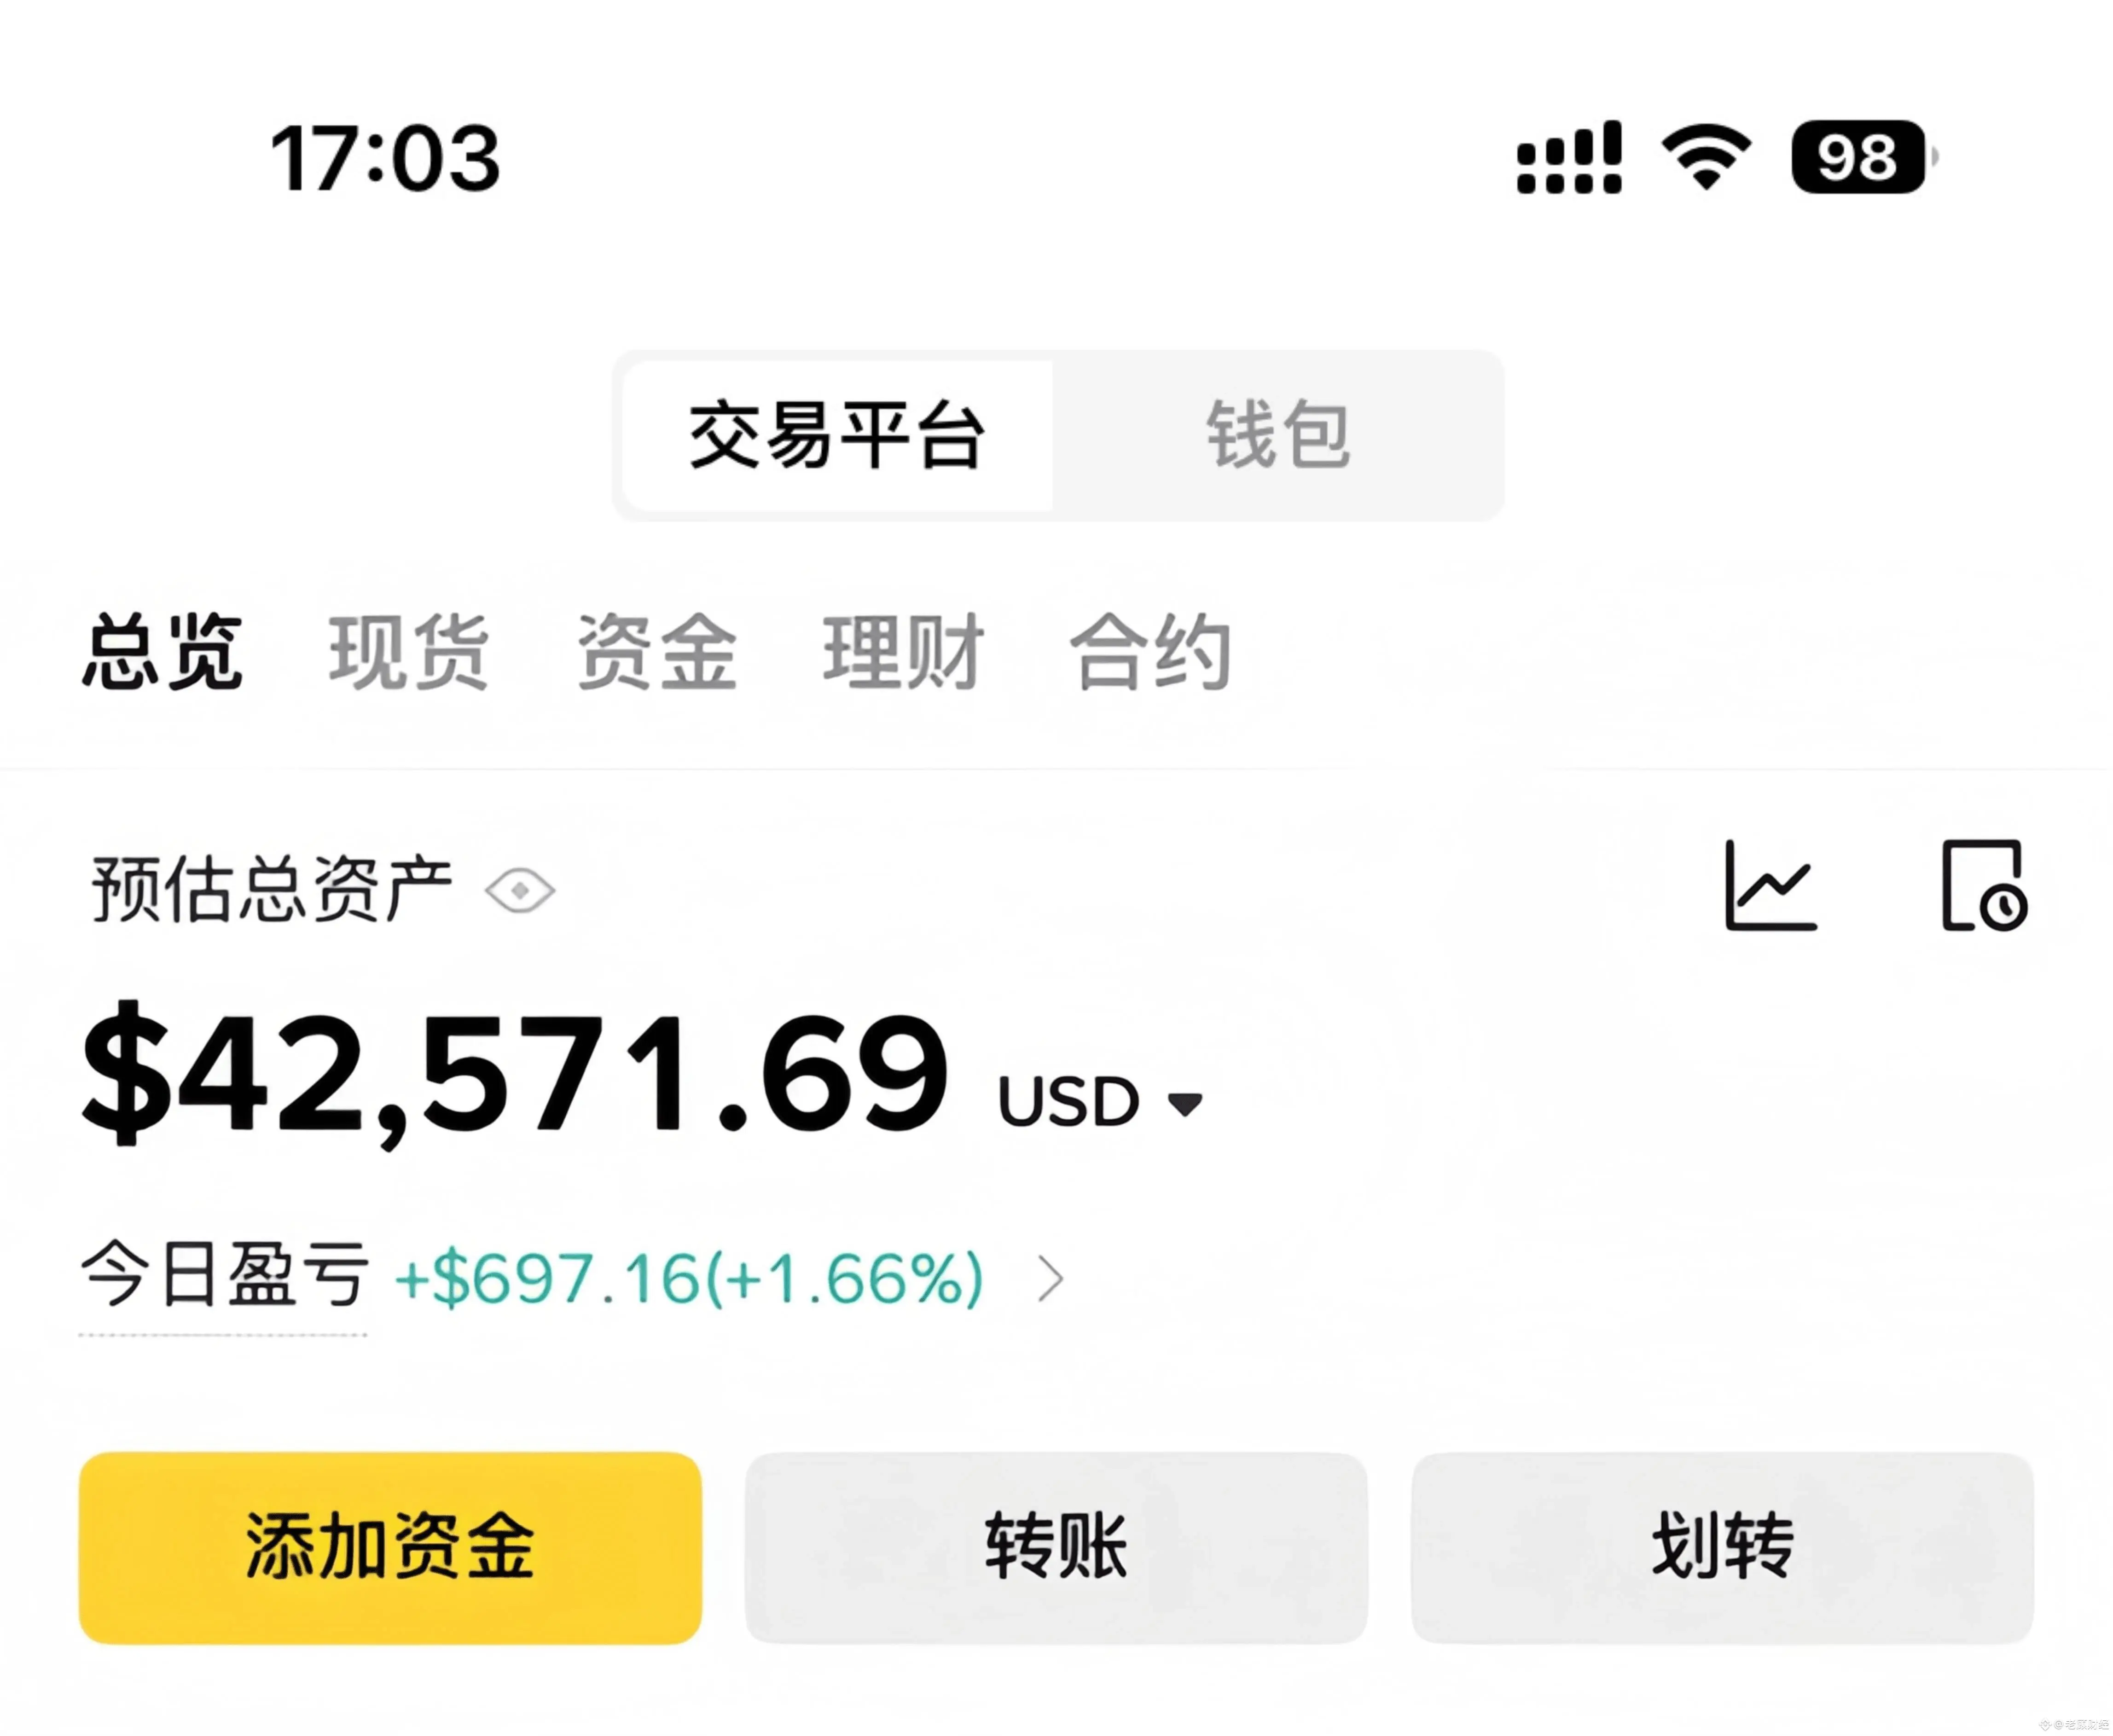Image resolution: width=2113 pixels, height=1736 pixels.
Task: Switch to 交易平台 segment
Action: click(837, 436)
